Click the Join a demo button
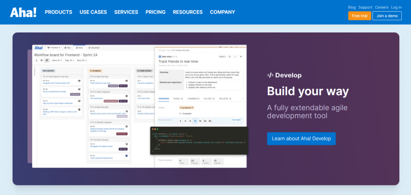 [387, 16]
